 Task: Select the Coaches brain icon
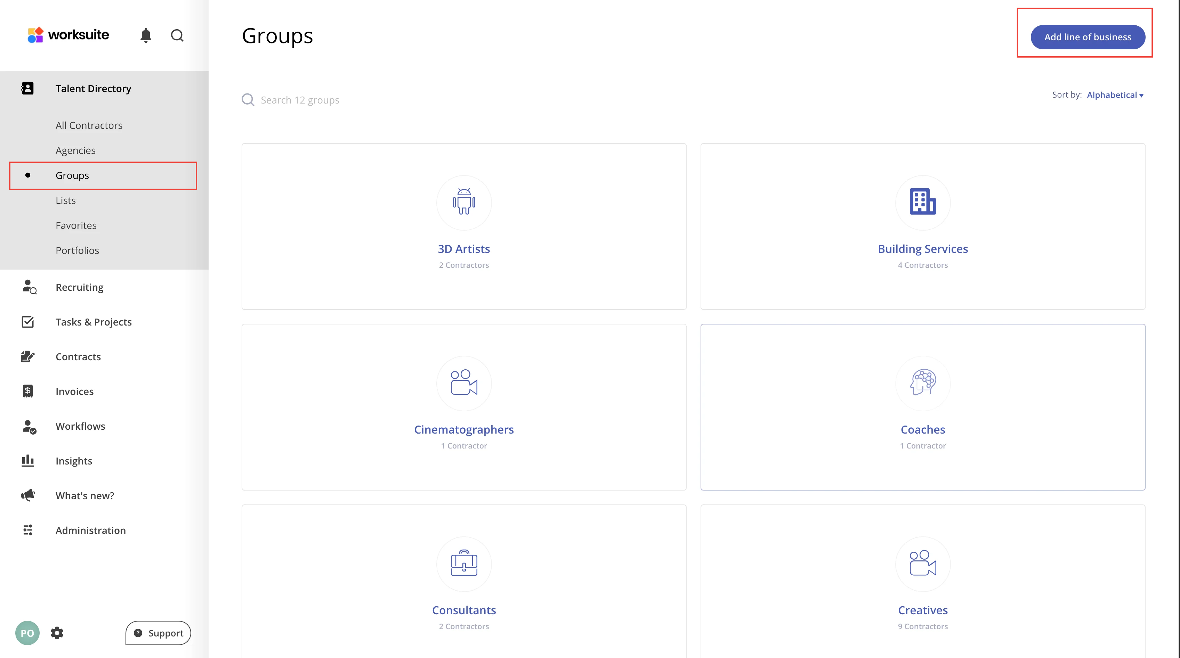[x=922, y=383]
